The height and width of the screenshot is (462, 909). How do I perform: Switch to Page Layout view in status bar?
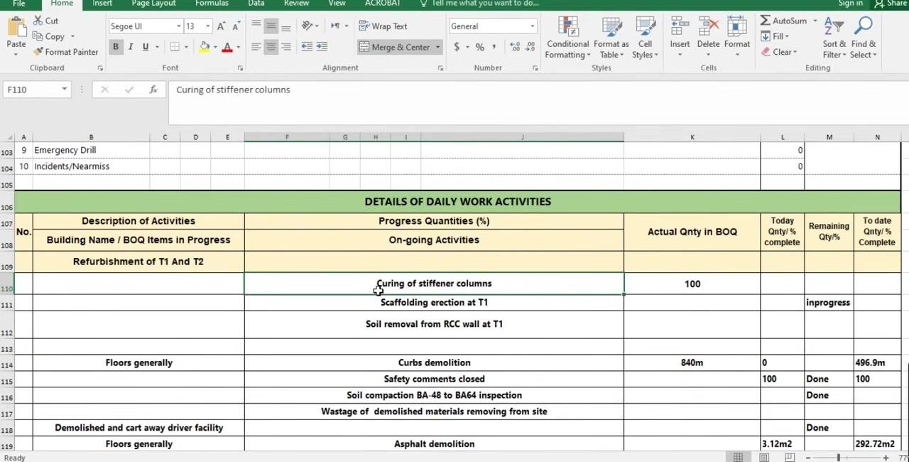point(764,458)
